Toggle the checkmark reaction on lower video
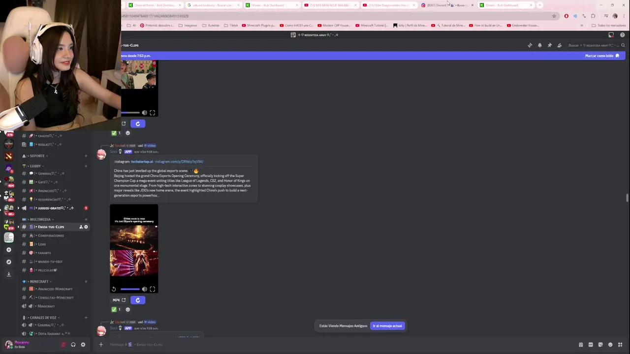This screenshot has width=630, height=354. pos(116,309)
